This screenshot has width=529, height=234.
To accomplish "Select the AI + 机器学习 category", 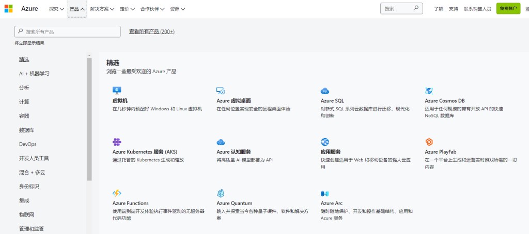I will click(x=35, y=73).
